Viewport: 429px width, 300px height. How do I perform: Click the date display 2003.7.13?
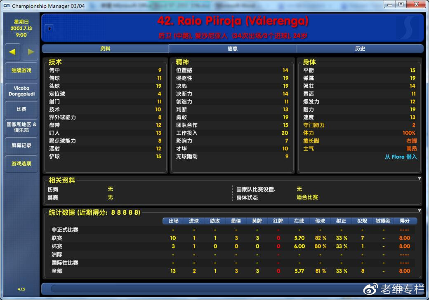21,28
